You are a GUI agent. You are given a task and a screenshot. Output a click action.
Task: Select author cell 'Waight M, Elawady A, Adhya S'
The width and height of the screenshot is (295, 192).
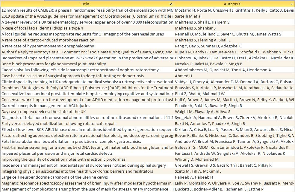[235, 112]
